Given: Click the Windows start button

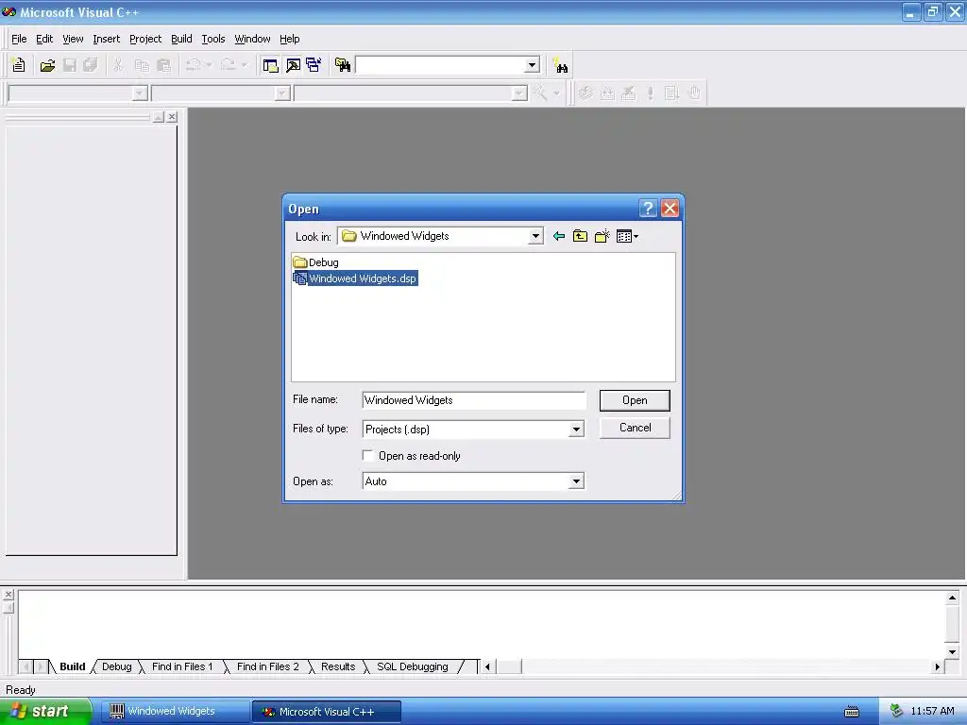Looking at the screenshot, I should pos(45,712).
